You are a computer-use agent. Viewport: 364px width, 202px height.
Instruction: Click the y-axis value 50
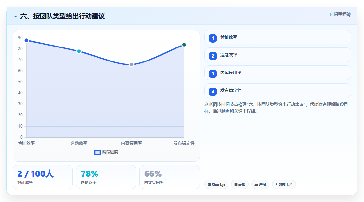tap(20, 82)
